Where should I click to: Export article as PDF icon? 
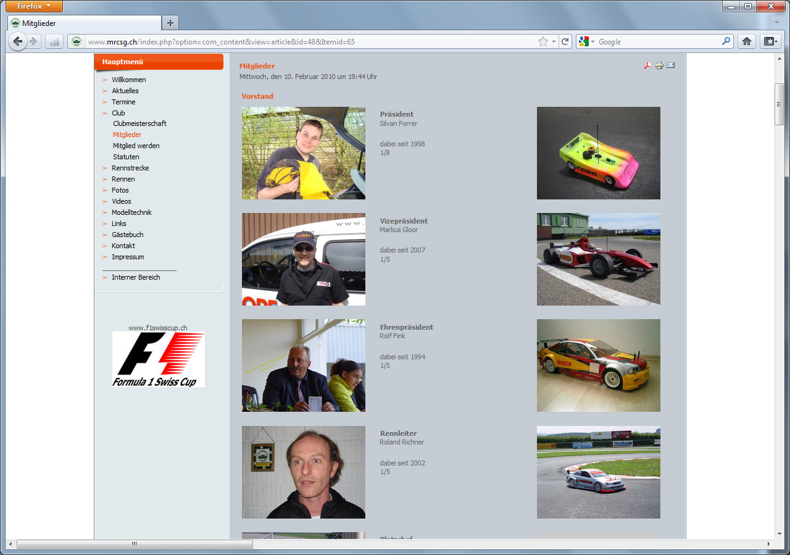pyautogui.click(x=647, y=65)
